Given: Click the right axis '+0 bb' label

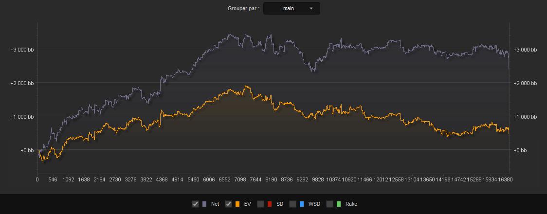Looking at the screenshot, I should click(520, 151).
